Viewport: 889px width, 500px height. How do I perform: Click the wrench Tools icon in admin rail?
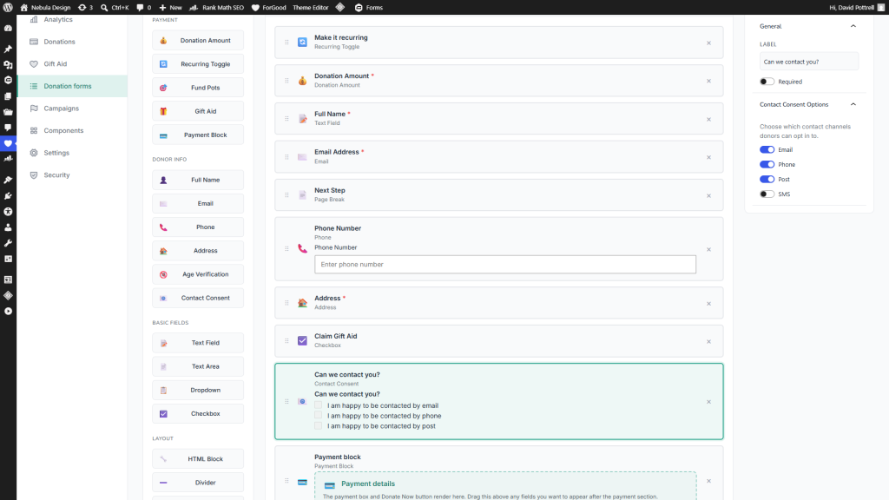pyautogui.click(x=8, y=243)
